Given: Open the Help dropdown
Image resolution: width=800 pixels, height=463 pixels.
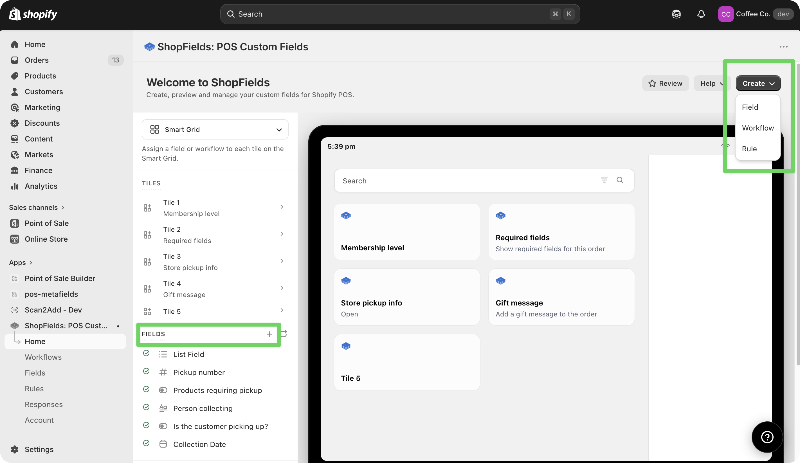Looking at the screenshot, I should 712,83.
